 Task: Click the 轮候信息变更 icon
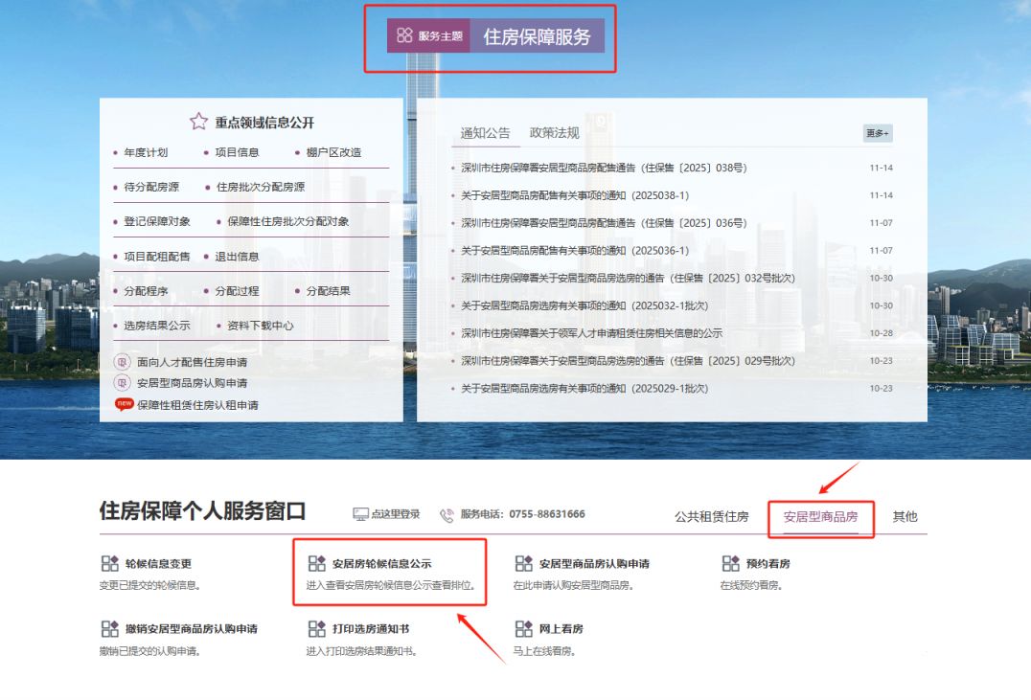[109, 563]
